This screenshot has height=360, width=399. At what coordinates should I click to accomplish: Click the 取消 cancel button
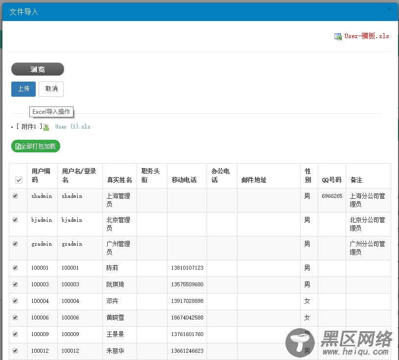pyautogui.click(x=51, y=89)
